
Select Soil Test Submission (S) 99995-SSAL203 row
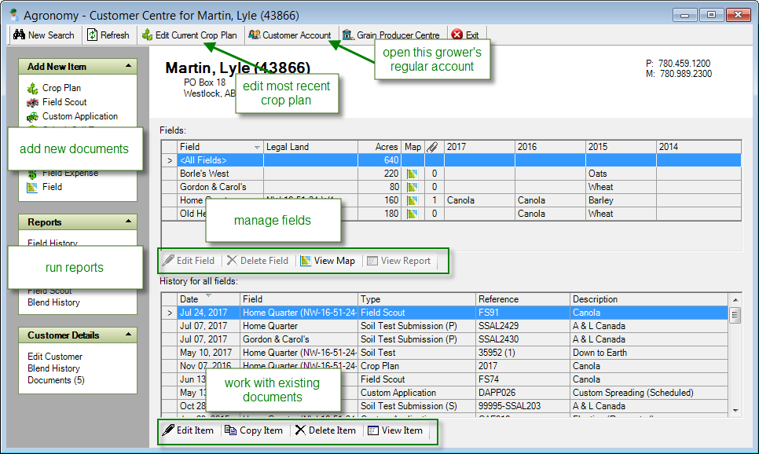pyautogui.click(x=445, y=406)
